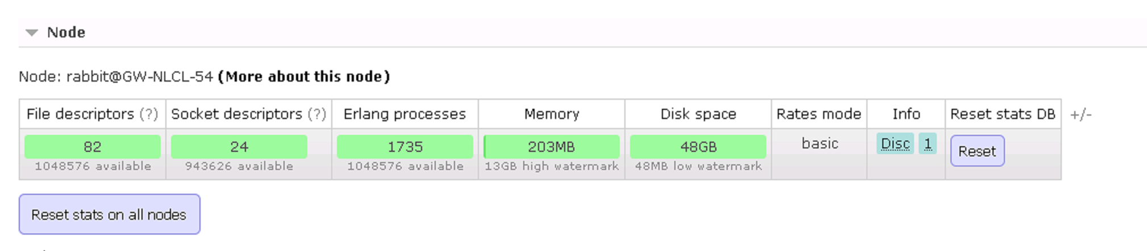Select the Node section heading

point(66,32)
